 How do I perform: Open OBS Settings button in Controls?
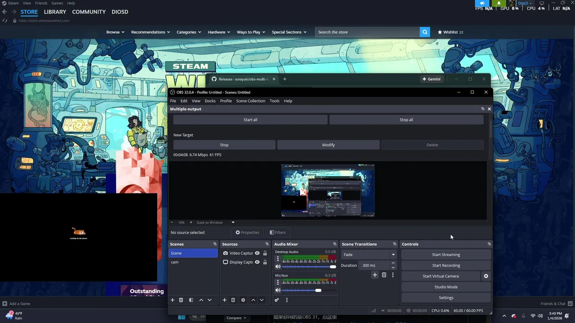[x=446, y=297]
